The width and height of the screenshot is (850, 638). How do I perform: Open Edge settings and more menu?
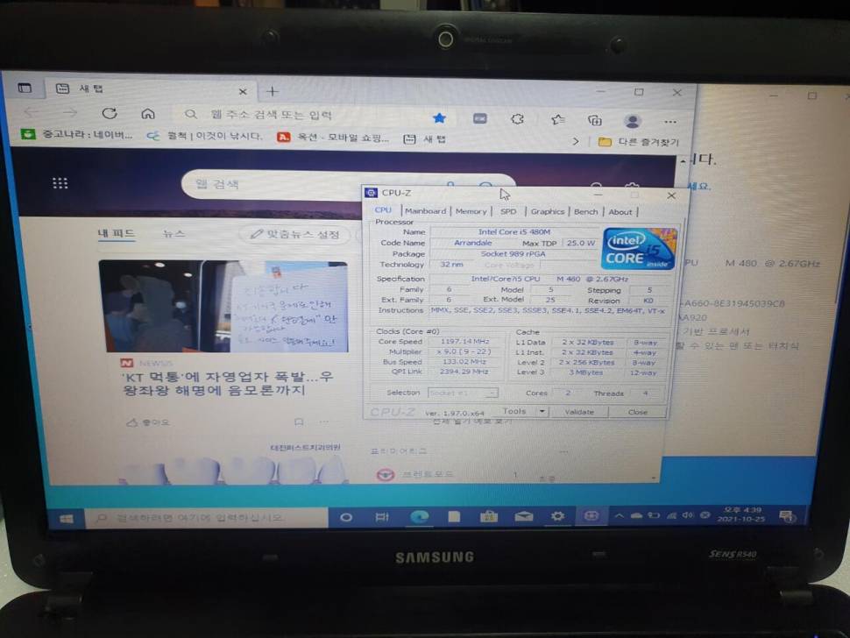point(670,122)
